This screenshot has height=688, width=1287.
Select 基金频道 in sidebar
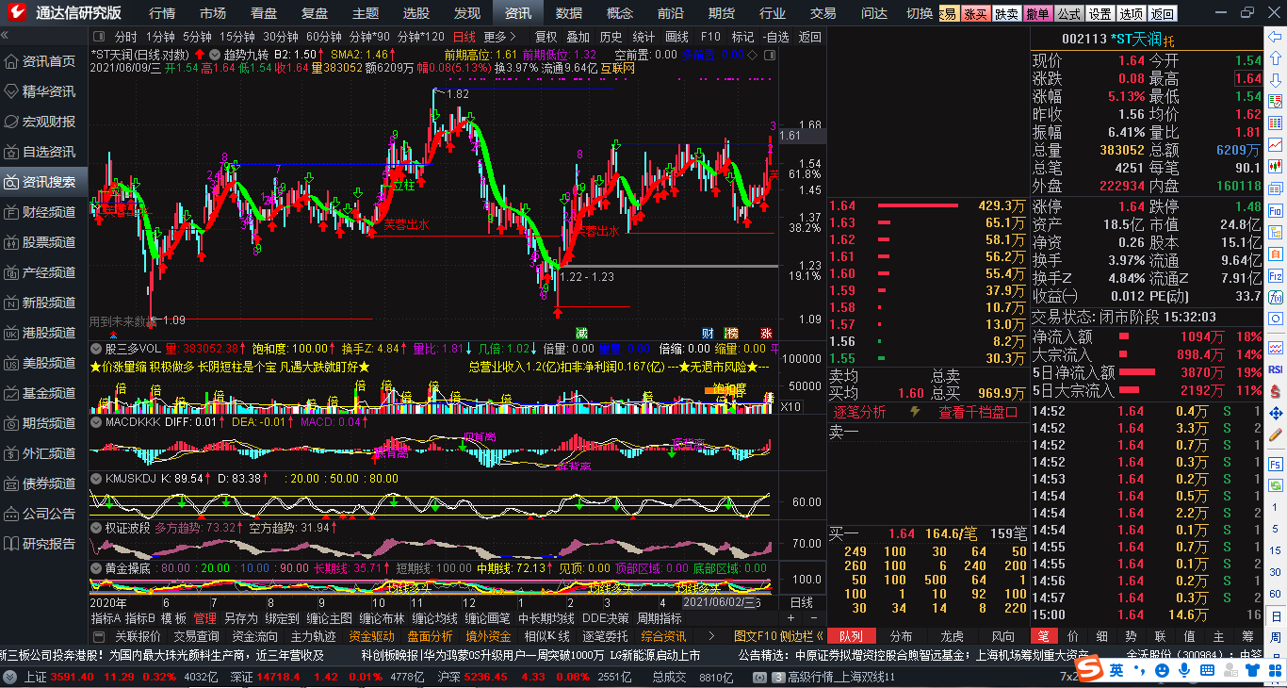pos(43,393)
